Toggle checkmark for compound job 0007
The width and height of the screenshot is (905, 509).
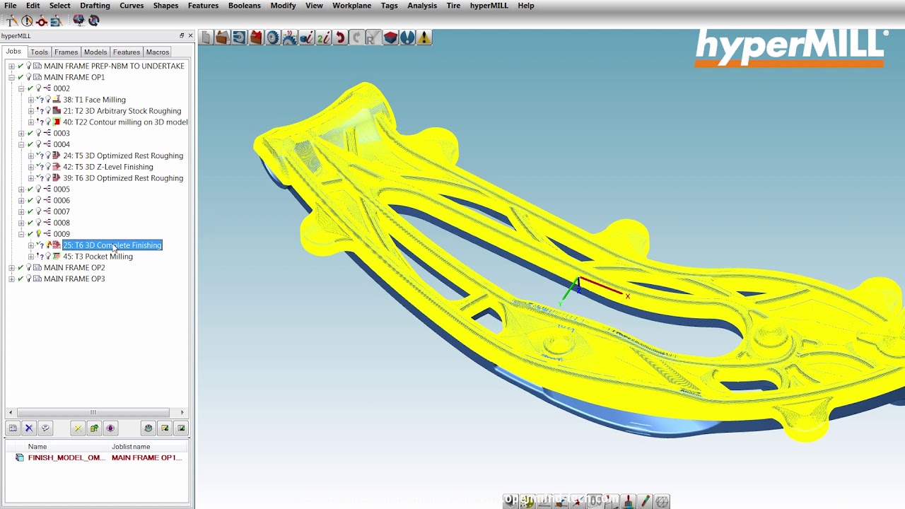(30, 211)
